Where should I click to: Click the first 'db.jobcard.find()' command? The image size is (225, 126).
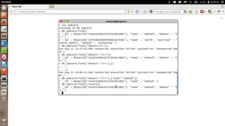click(73, 31)
